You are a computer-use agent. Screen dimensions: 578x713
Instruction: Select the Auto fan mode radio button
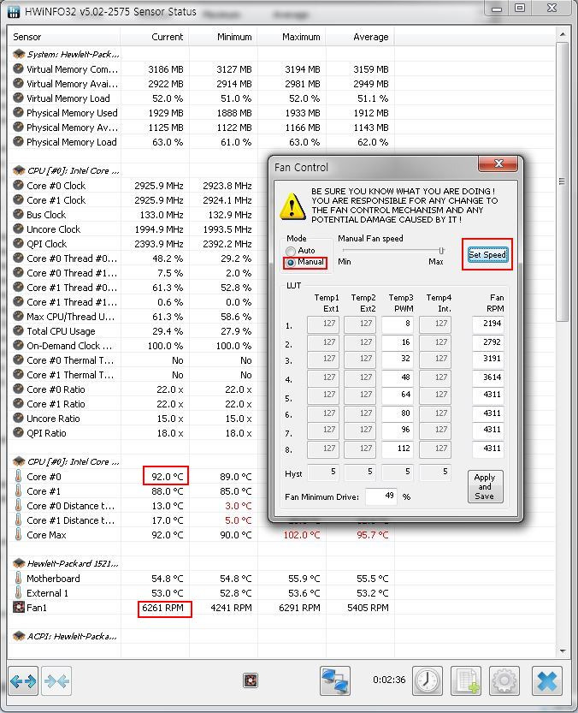(x=291, y=251)
